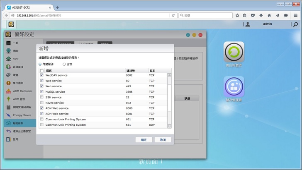The width and height of the screenshot is (302, 170).
Task: Click the blue help icon in 偏好設定 window
Action: (188, 35)
